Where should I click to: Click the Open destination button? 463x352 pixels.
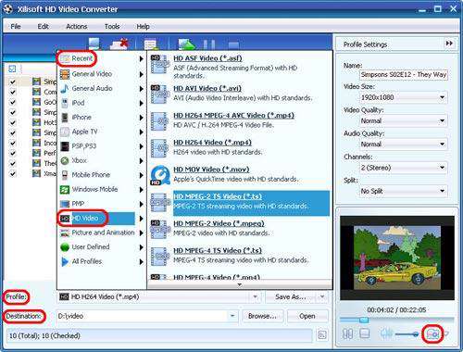[307, 316]
